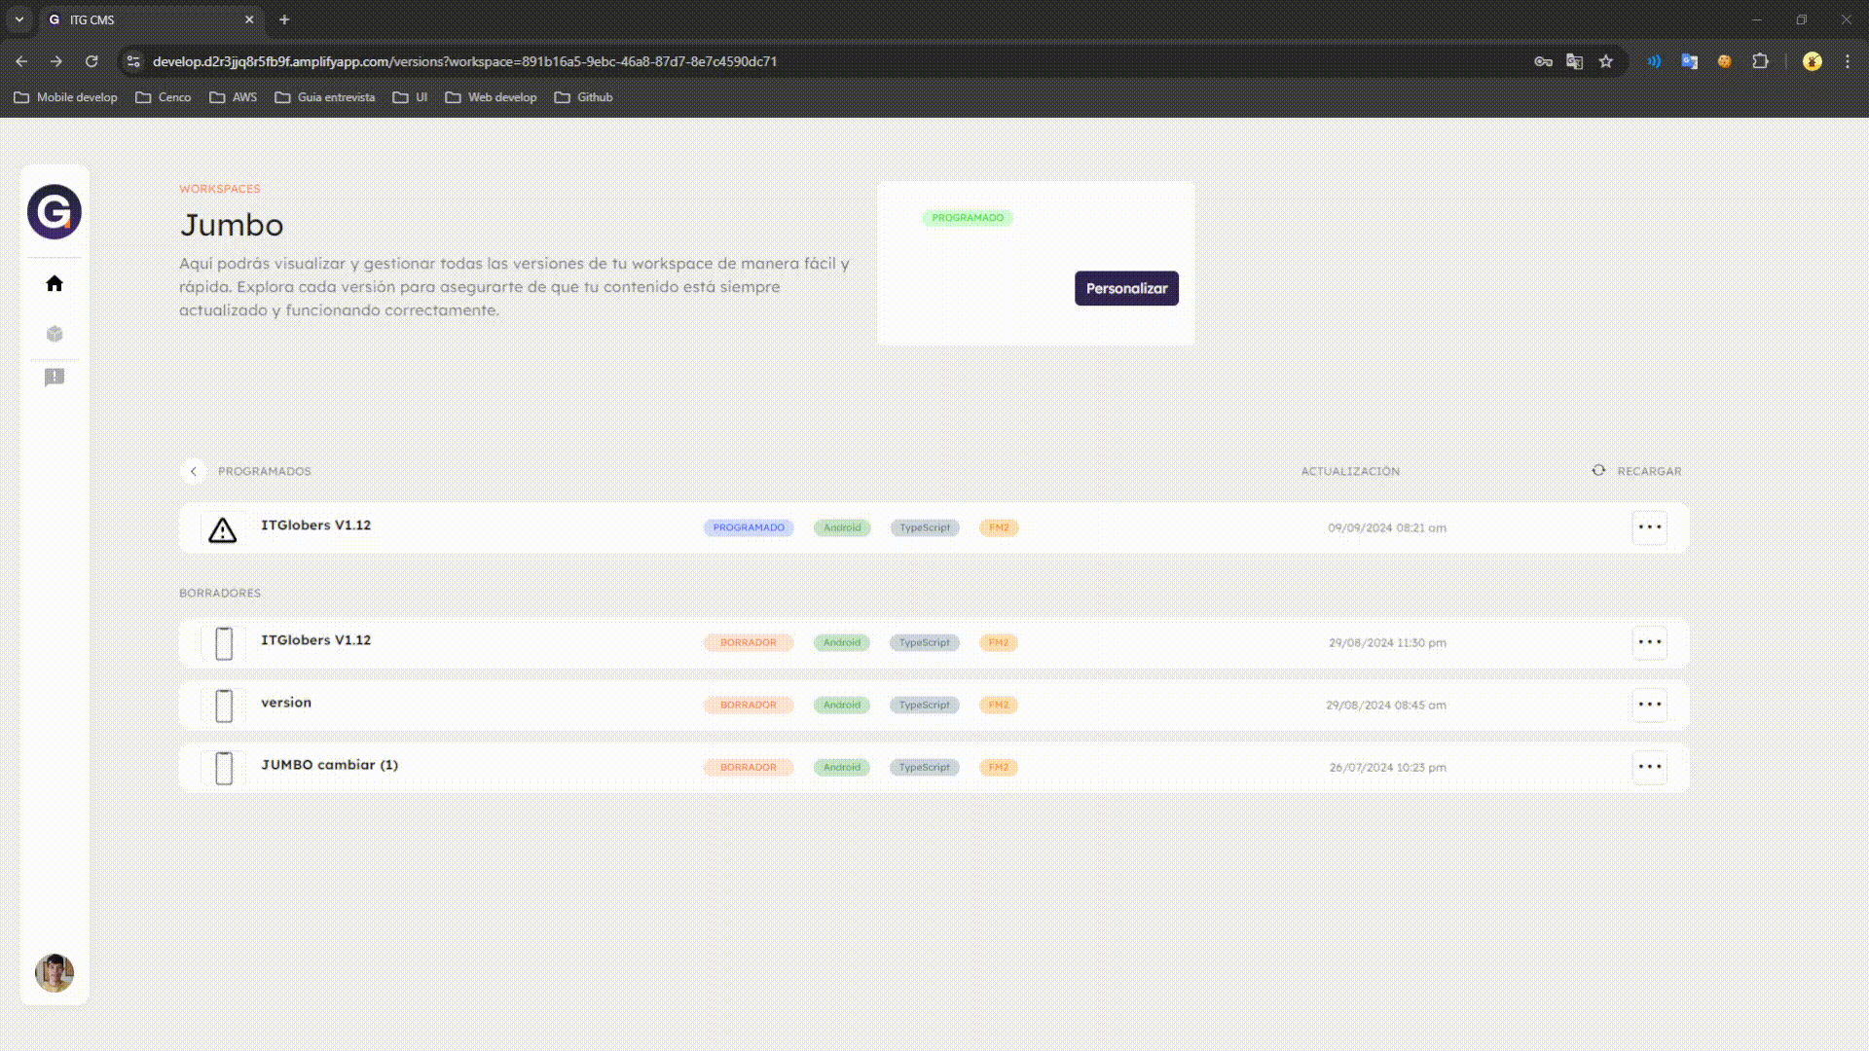1869x1051 pixels.
Task: Click the RECARGAR label
Action: 1649,471
